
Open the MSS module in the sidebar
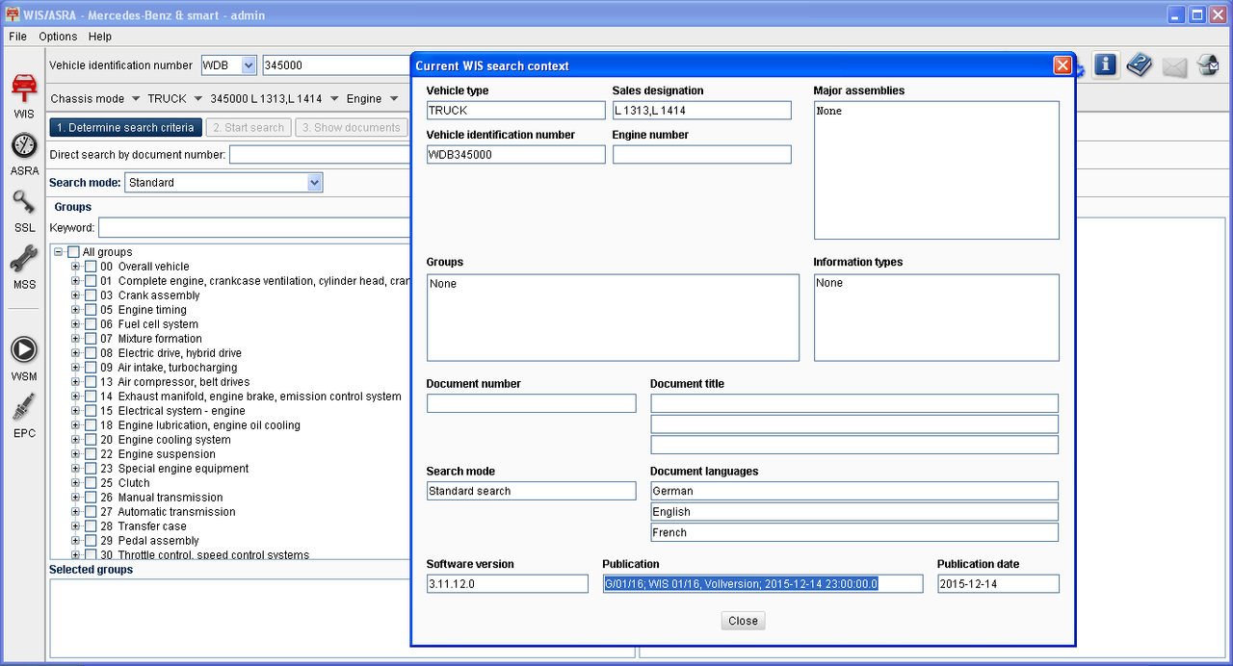click(x=24, y=268)
